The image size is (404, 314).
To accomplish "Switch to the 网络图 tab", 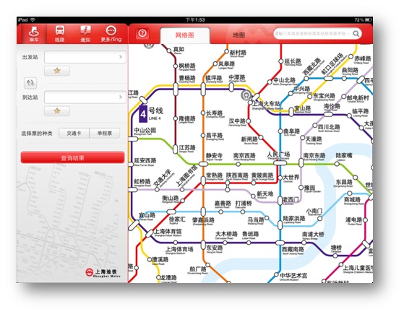I will point(185,35).
